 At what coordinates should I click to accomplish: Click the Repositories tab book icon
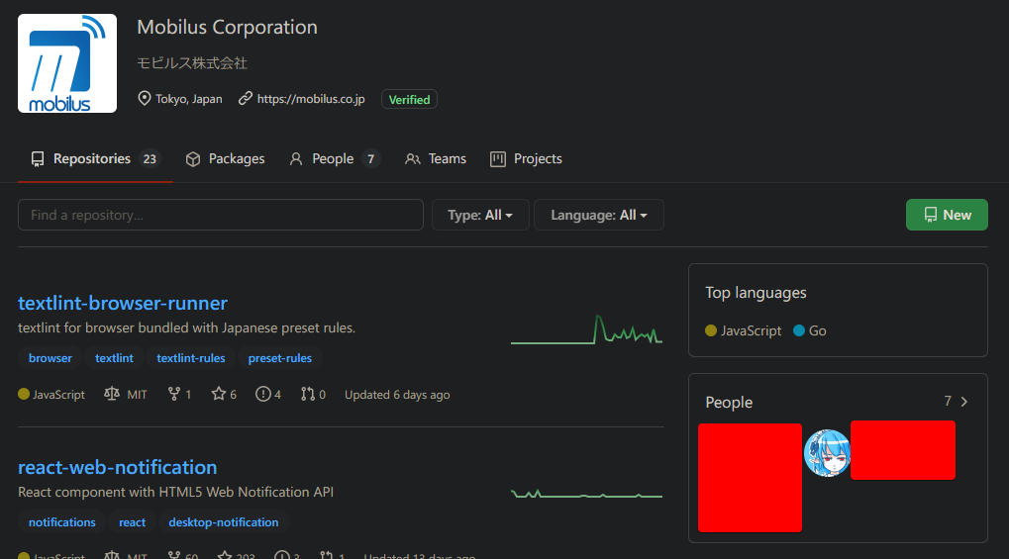click(x=38, y=159)
